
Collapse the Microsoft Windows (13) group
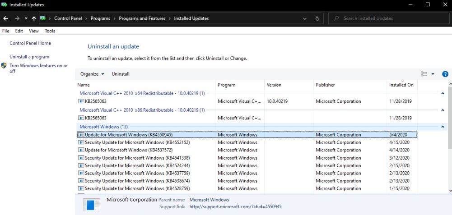coord(443,127)
